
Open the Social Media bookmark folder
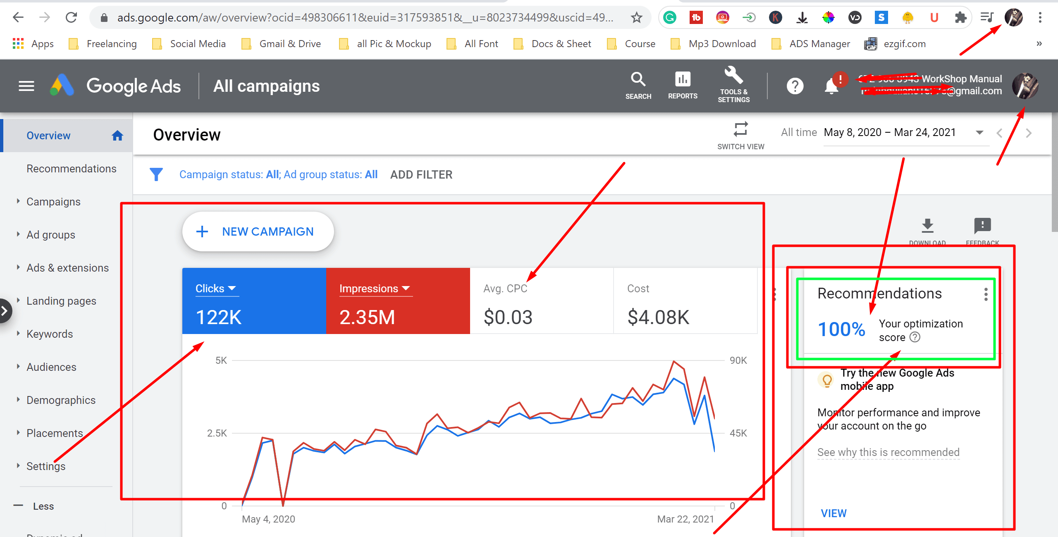click(189, 44)
